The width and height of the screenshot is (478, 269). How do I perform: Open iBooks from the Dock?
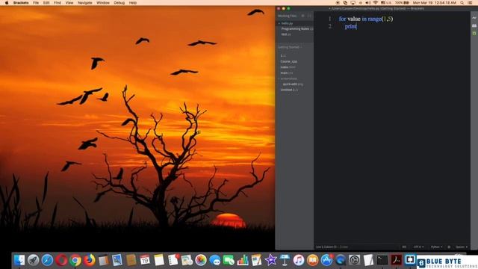[x=313, y=260]
